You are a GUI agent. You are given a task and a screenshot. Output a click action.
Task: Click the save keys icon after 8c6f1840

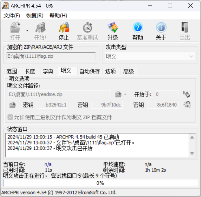pyautogui.click(x=187, y=105)
